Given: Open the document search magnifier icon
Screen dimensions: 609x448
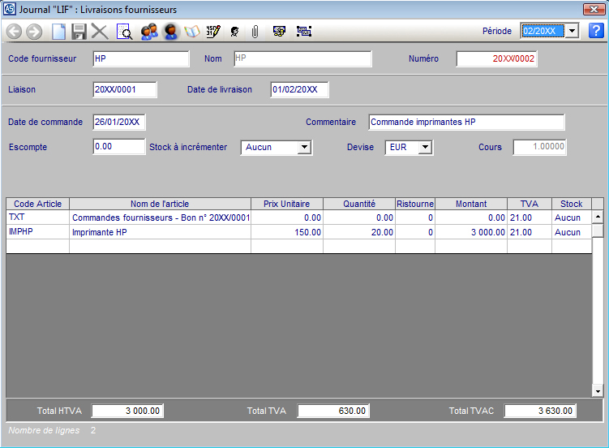Looking at the screenshot, I should [125, 32].
